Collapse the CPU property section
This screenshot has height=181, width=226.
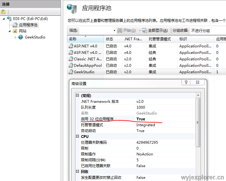point(78,137)
